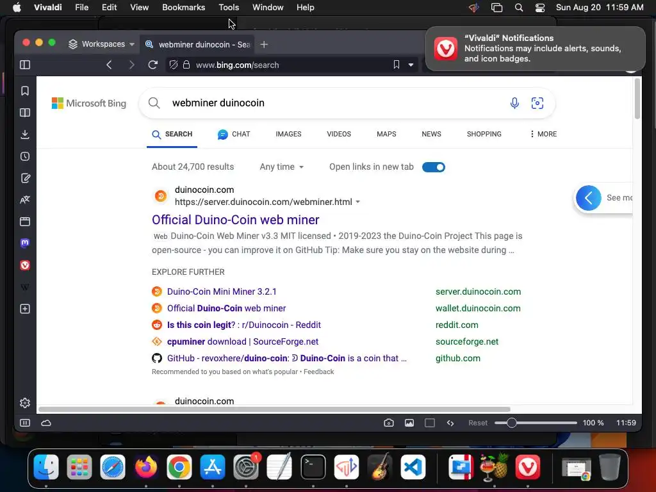Open tracker blocker shield icon
Image resolution: width=656 pixels, height=492 pixels.
point(174,65)
